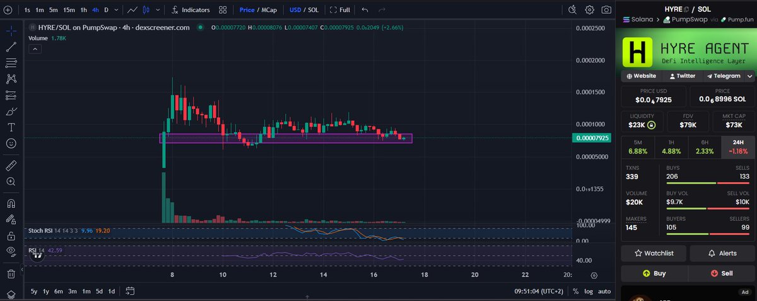The image size is (757, 301).
Task: Click the red Sell button
Action: point(721,274)
